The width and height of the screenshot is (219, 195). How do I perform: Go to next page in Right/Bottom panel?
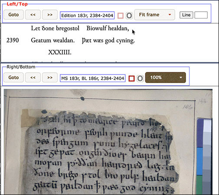50,78
